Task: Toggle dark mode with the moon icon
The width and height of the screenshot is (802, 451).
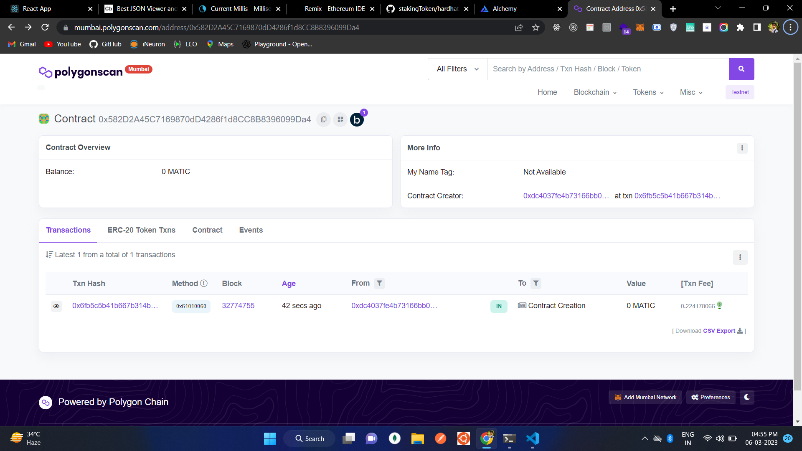Action: point(747,397)
